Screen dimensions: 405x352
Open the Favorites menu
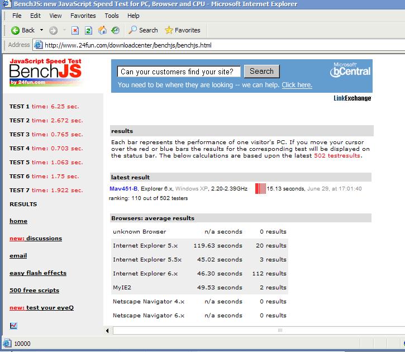83,16
